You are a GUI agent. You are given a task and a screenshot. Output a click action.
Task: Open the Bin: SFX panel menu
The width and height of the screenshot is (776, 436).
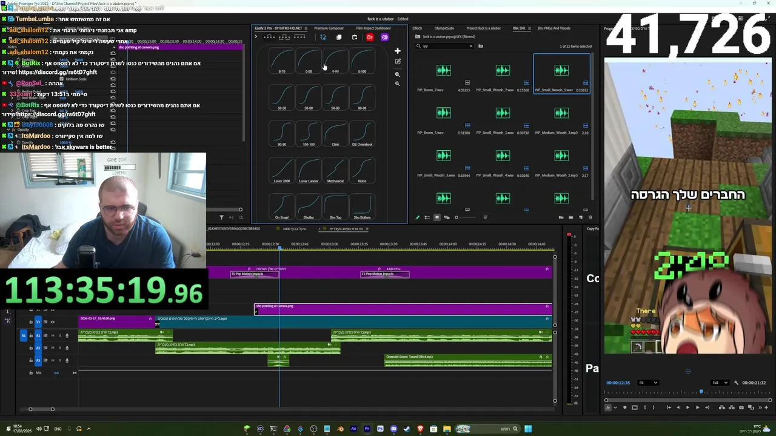click(530, 28)
